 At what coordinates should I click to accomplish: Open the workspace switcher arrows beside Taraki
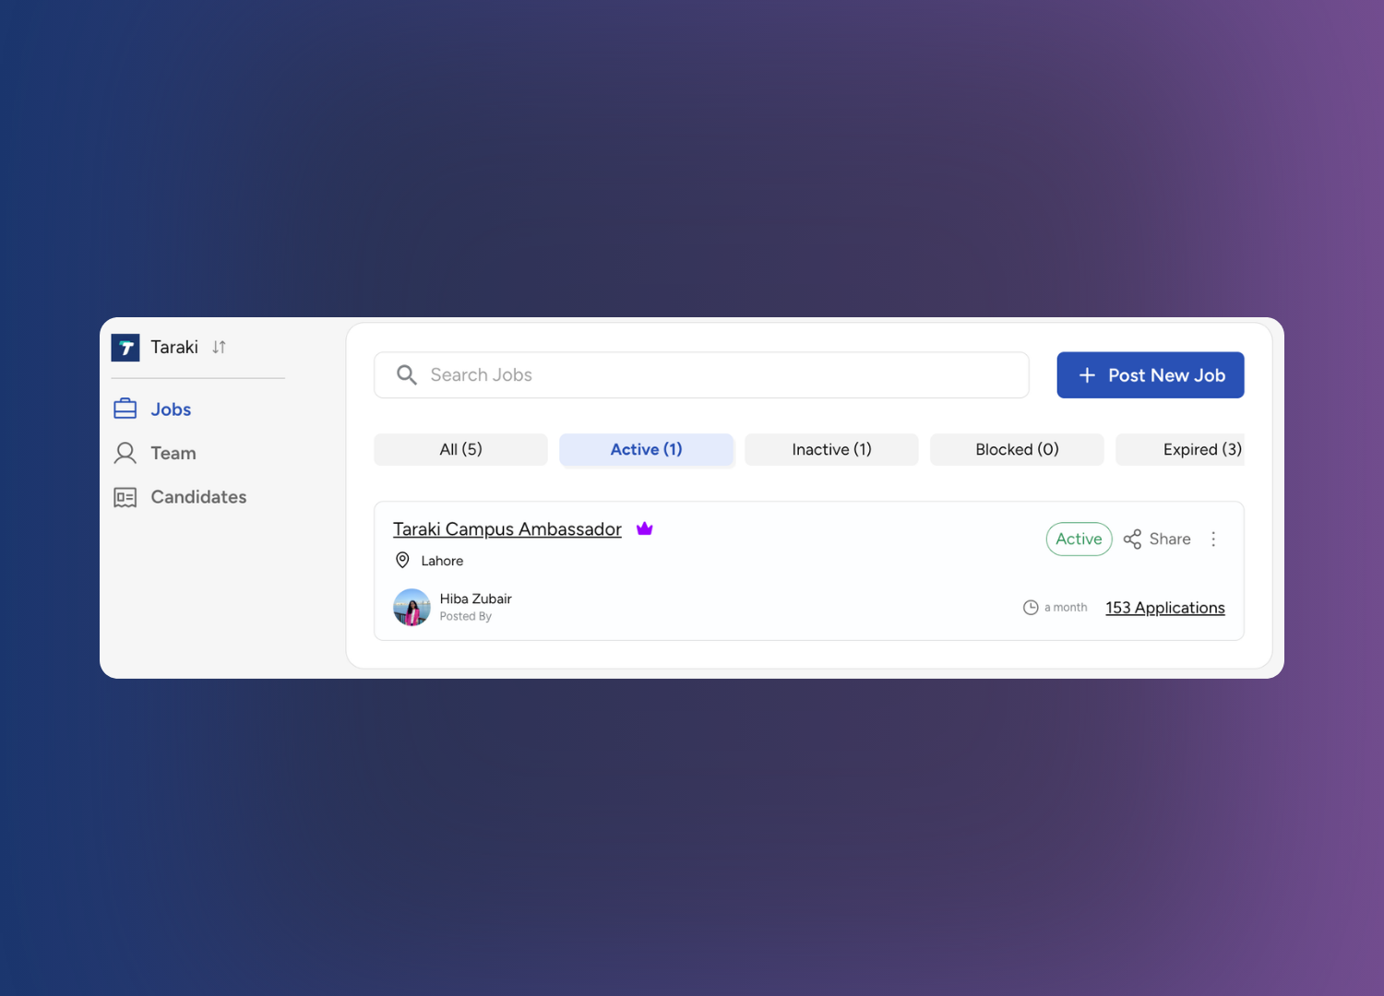219,348
